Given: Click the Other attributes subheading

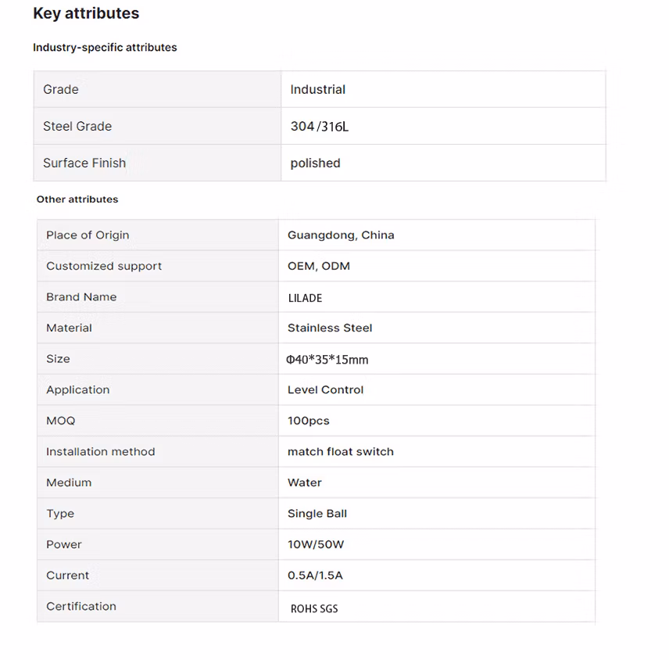Looking at the screenshot, I should coord(77,199).
